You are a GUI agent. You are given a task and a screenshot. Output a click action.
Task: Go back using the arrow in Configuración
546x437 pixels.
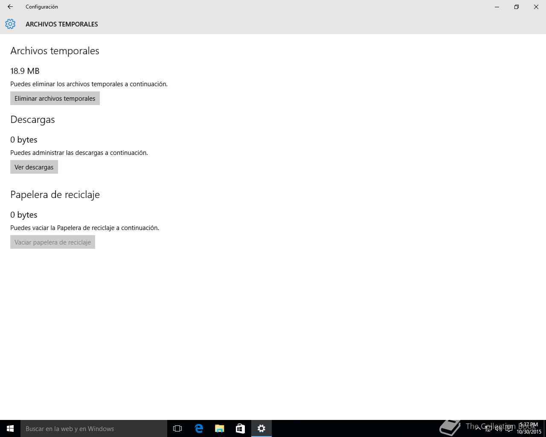(x=10, y=7)
